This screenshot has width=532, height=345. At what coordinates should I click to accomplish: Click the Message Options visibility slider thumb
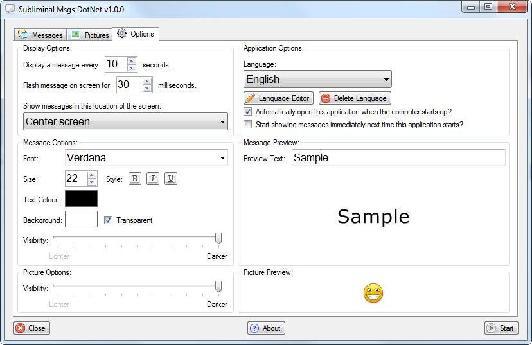tap(218, 238)
